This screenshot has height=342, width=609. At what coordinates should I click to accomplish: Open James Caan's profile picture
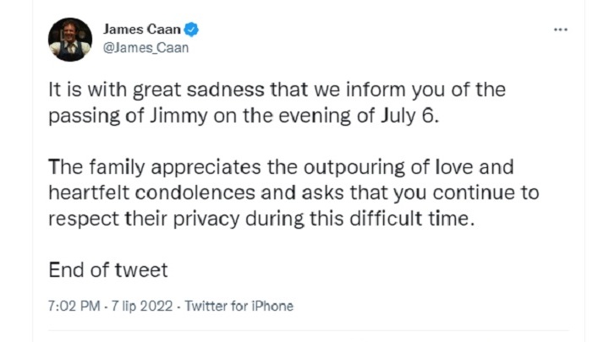coord(70,39)
